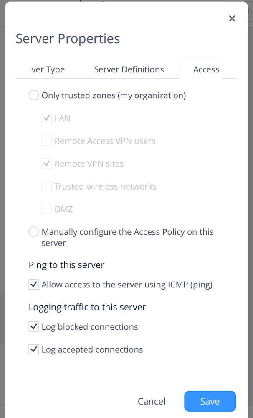The width and height of the screenshot is (253, 418).
Task: Close the Server Properties dialog with X
Action: (232, 18)
